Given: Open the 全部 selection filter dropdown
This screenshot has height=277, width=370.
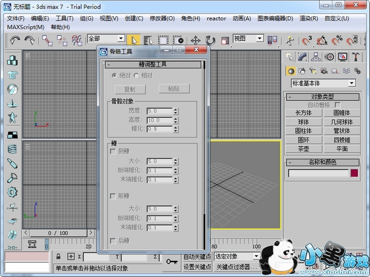Looking at the screenshot, I should click(x=106, y=39).
